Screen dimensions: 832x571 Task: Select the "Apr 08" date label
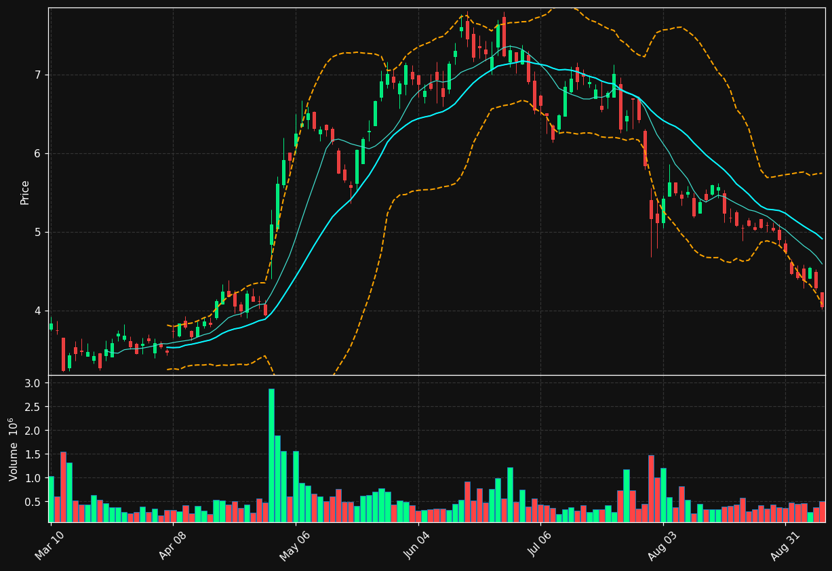click(172, 545)
